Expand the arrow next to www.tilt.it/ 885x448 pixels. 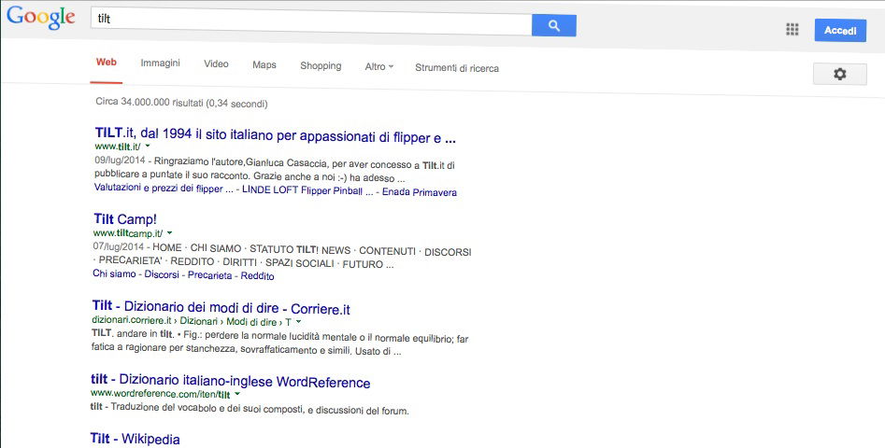[x=148, y=147]
